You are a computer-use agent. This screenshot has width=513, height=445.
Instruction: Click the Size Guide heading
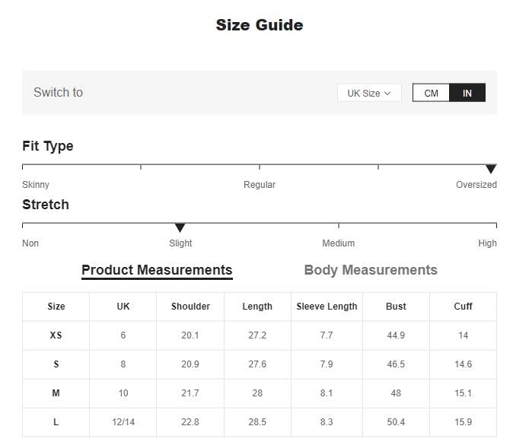[260, 25]
